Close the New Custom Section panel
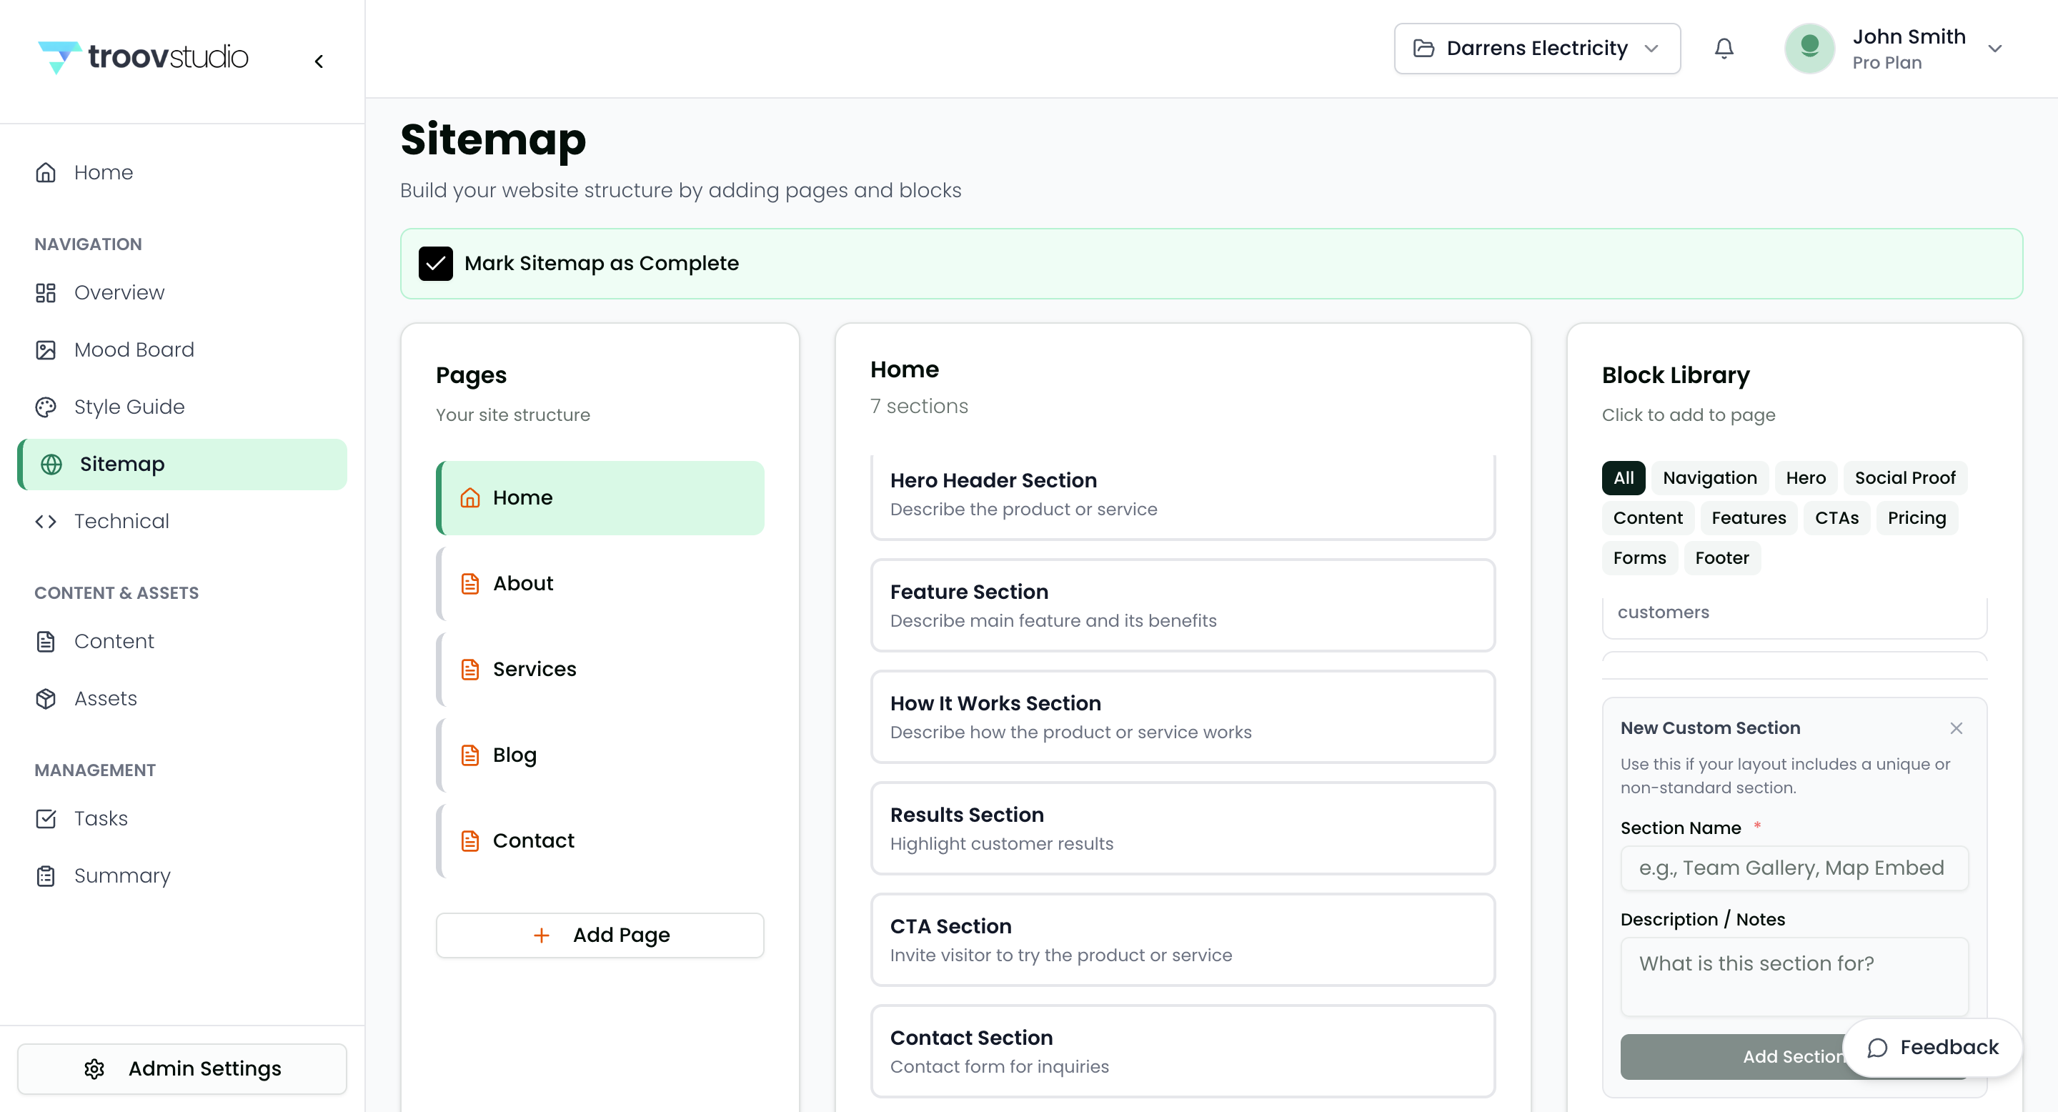 1956,728
